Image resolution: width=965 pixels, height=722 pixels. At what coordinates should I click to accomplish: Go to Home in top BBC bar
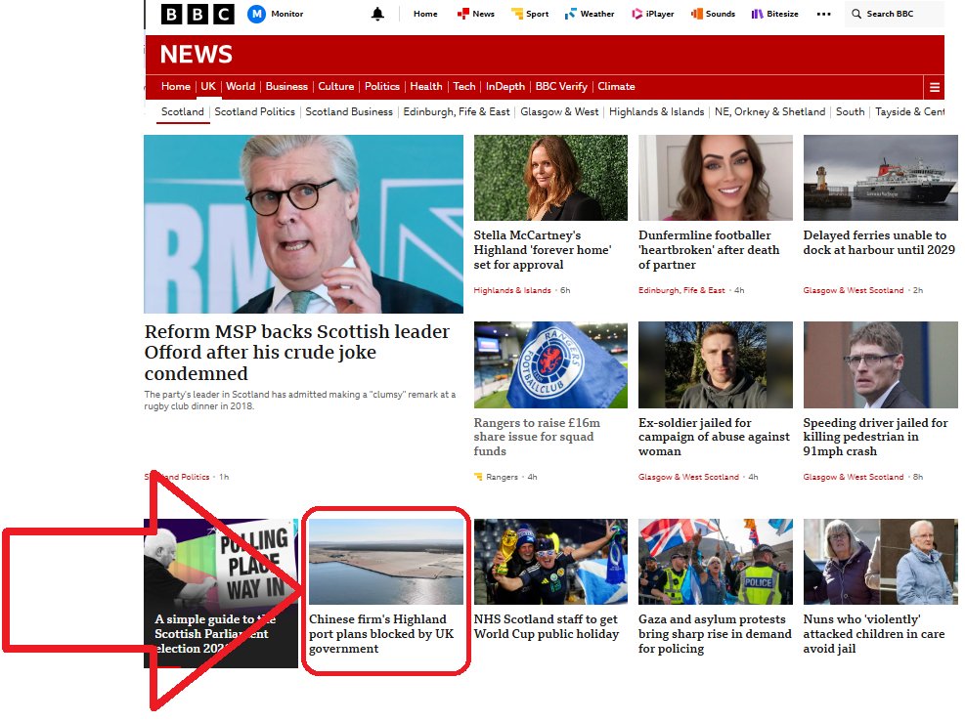coord(425,14)
